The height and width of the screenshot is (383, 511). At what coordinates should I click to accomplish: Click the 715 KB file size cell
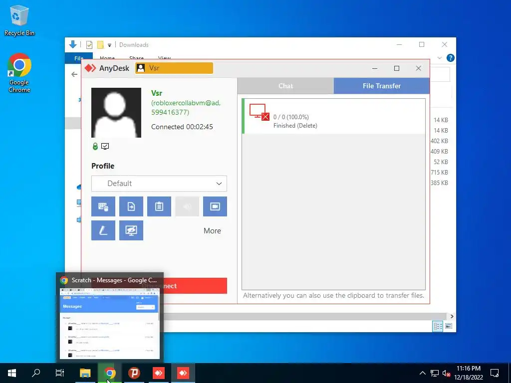[439, 172]
